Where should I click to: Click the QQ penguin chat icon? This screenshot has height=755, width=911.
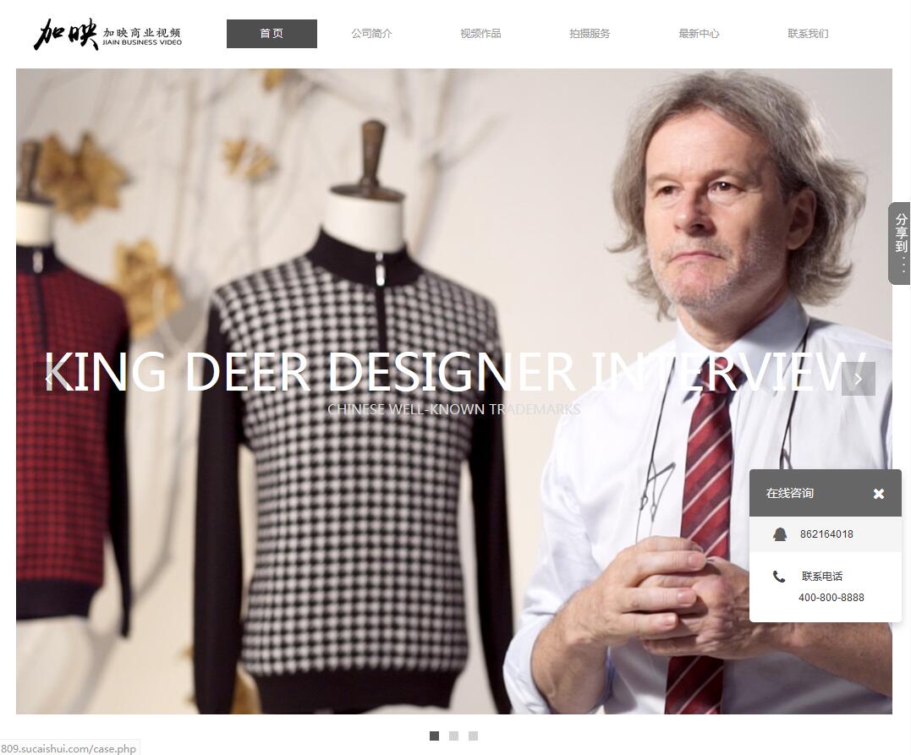point(780,534)
